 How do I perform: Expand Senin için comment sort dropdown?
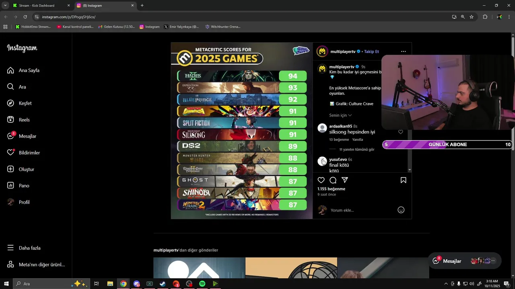[340, 115]
